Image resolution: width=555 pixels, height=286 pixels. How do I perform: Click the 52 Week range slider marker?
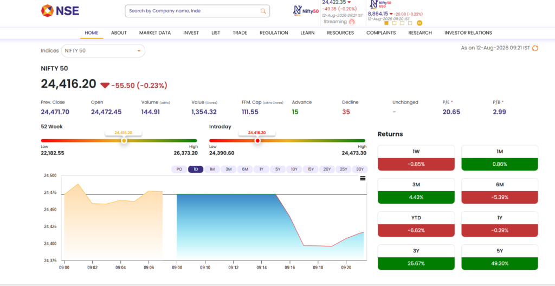pyautogui.click(x=124, y=140)
